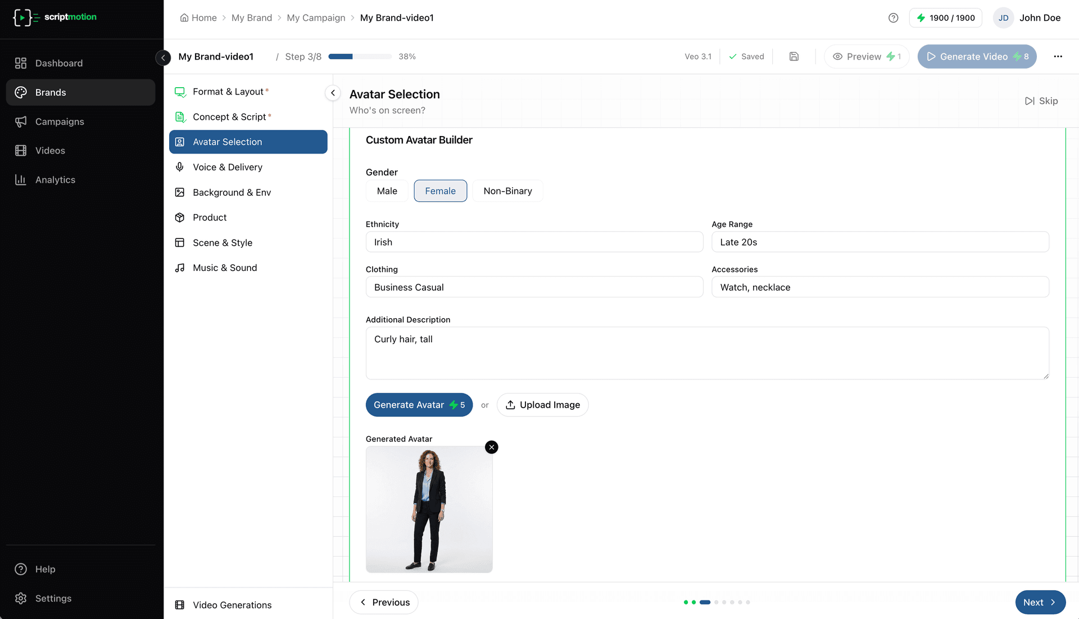Click the scriptmotion logo
Image resolution: width=1079 pixels, height=619 pixels.
click(55, 17)
